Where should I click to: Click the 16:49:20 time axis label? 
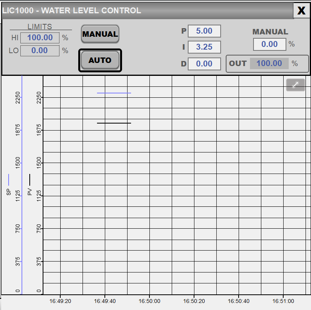click(60, 301)
